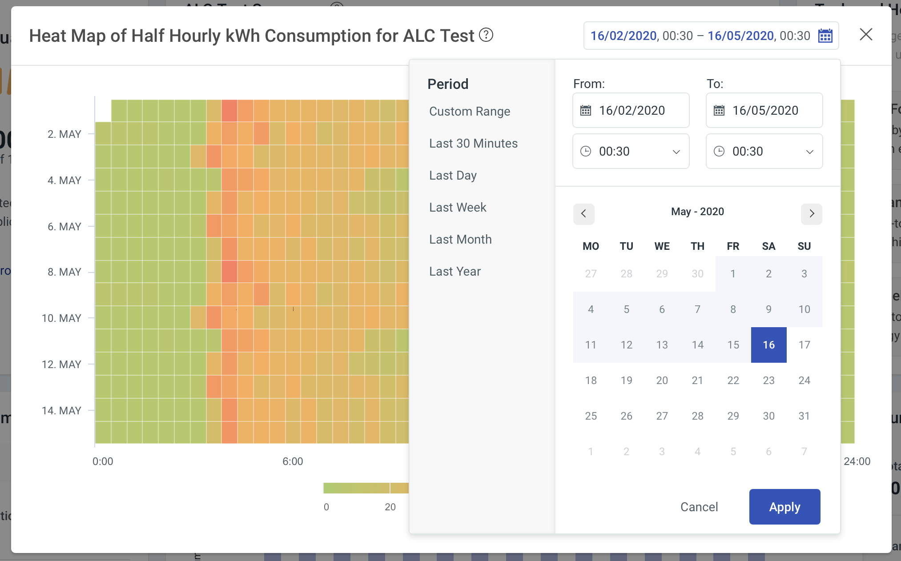Toggle the Last Year period selection
Screen dimensions: 901x561
[x=455, y=272]
